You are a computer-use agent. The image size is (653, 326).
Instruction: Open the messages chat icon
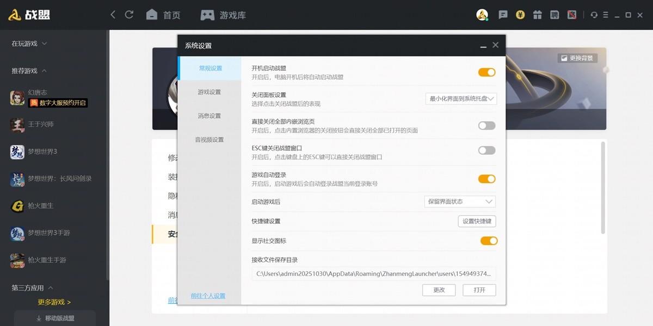[503, 15]
